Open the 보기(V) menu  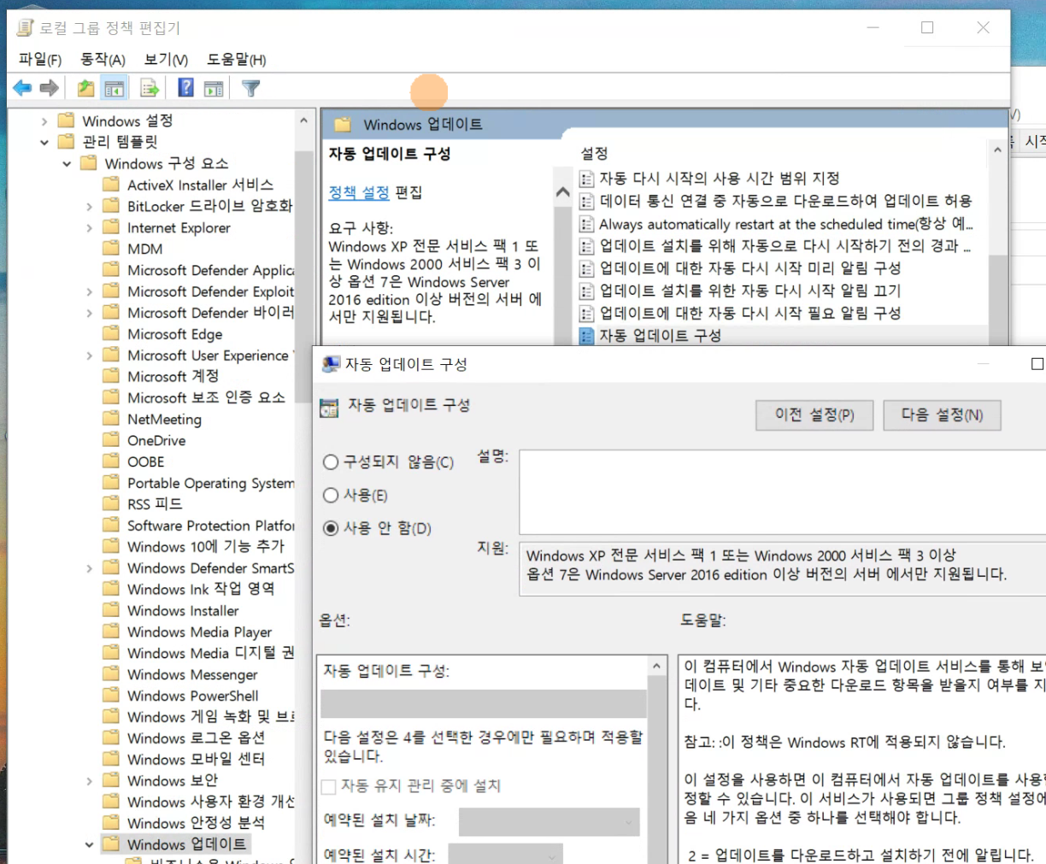point(166,59)
